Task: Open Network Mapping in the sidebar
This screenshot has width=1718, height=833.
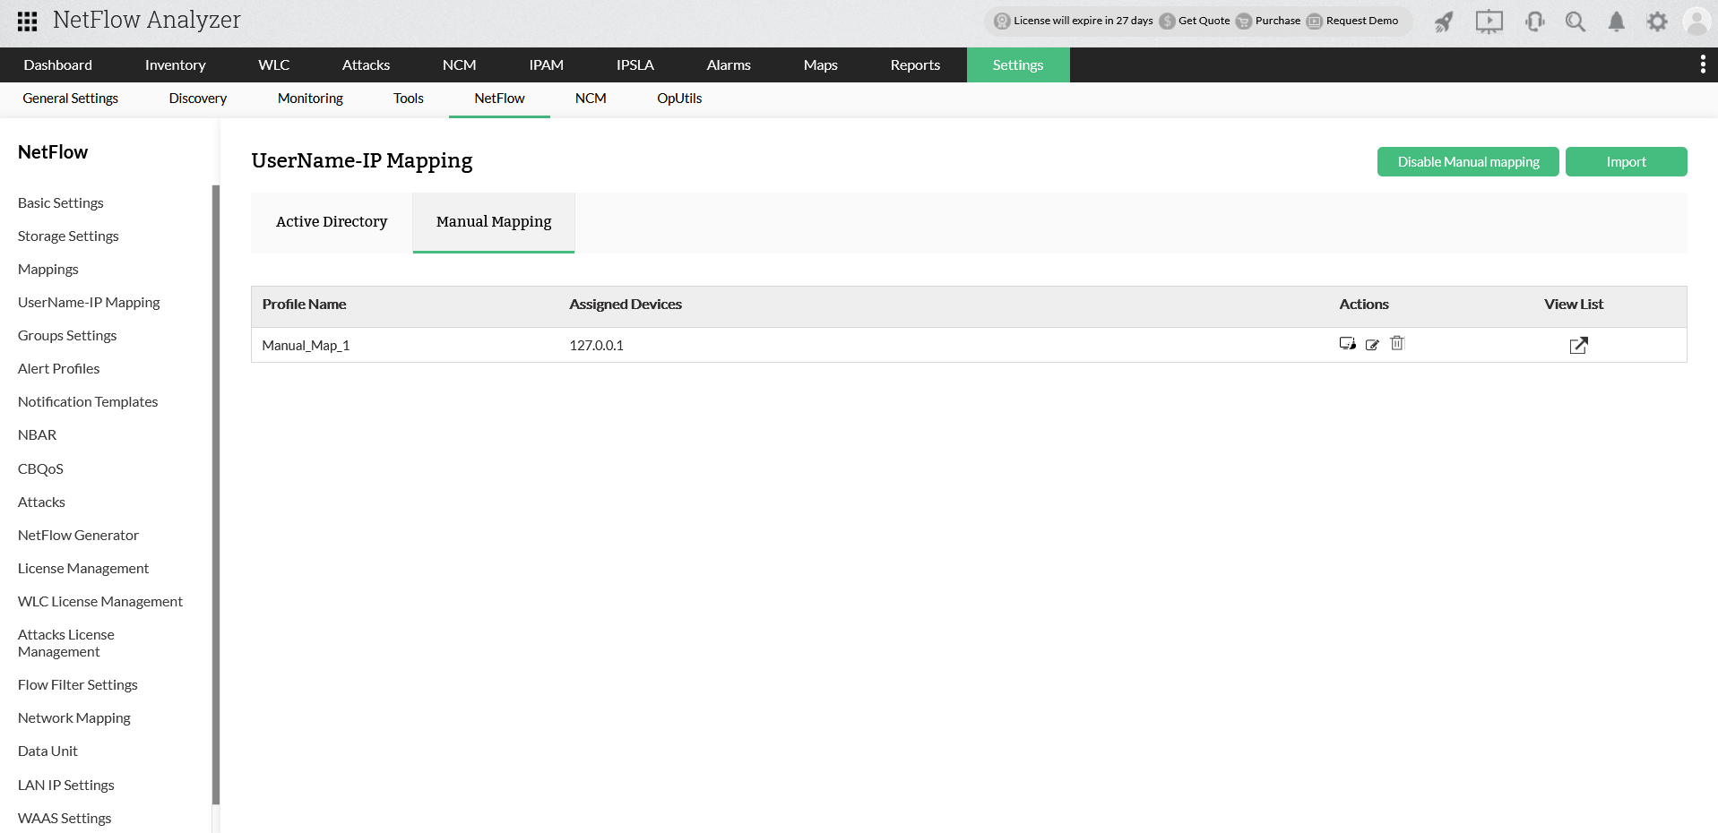Action: point(74,718)
